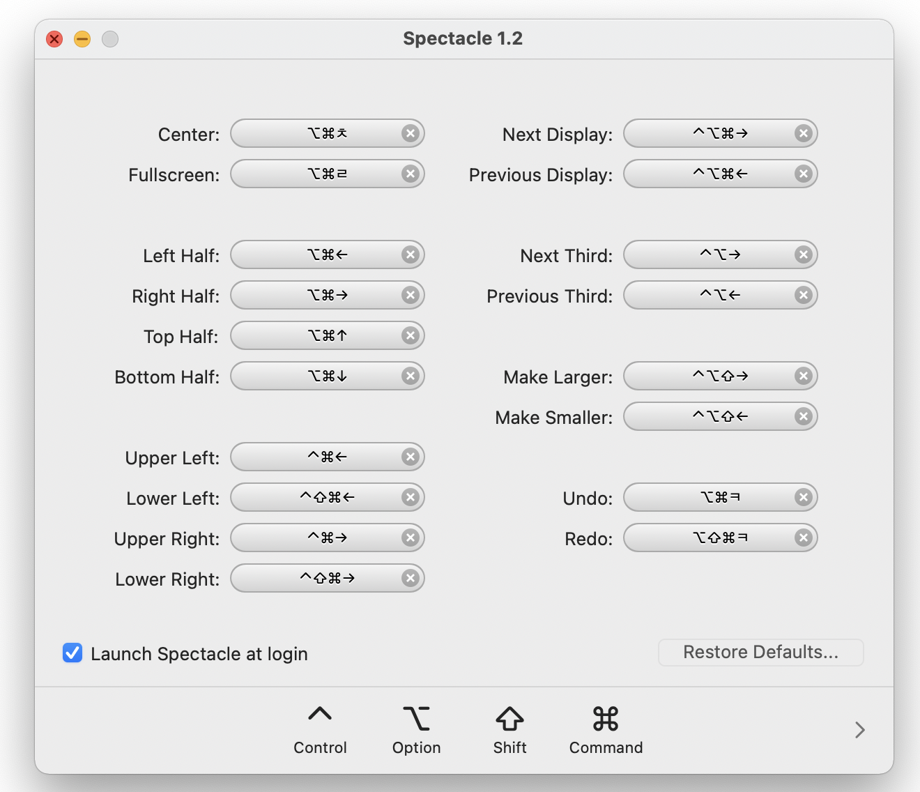Clear the Center shortcut with its x icon
The height and width of the screenshot is (792, 920).
pyautogui.click(x=411, y=133)
